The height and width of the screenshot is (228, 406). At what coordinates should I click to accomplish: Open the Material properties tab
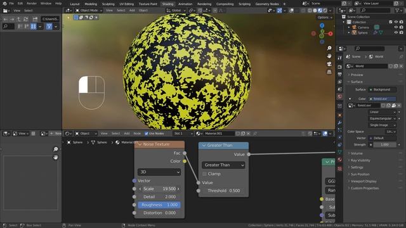point(340,160)
